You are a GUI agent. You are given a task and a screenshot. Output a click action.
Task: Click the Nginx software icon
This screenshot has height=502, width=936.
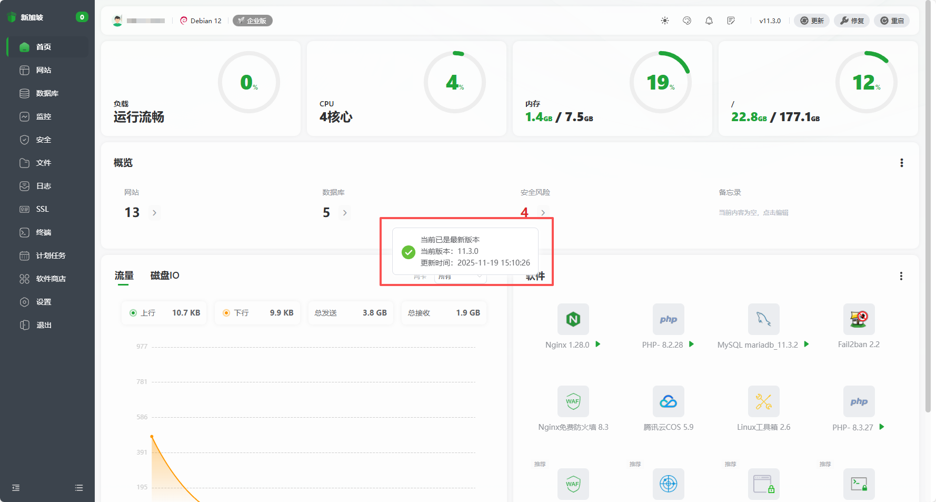click(x=573, y=319)
